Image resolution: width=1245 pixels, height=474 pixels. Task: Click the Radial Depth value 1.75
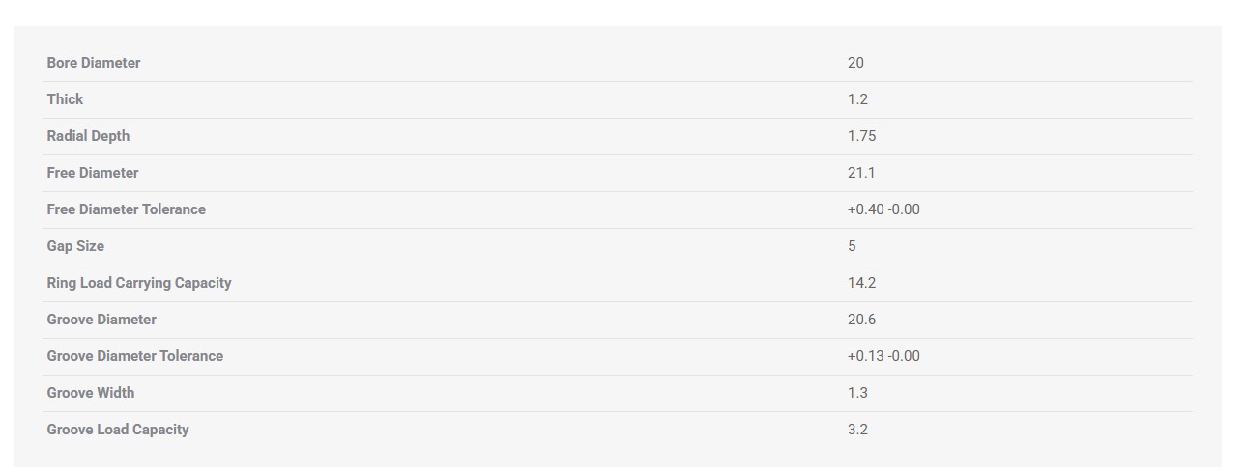click(x=861, y=136)
